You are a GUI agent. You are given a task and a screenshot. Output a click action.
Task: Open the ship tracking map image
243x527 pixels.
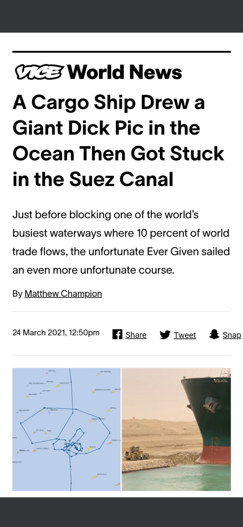click(67, 429)
